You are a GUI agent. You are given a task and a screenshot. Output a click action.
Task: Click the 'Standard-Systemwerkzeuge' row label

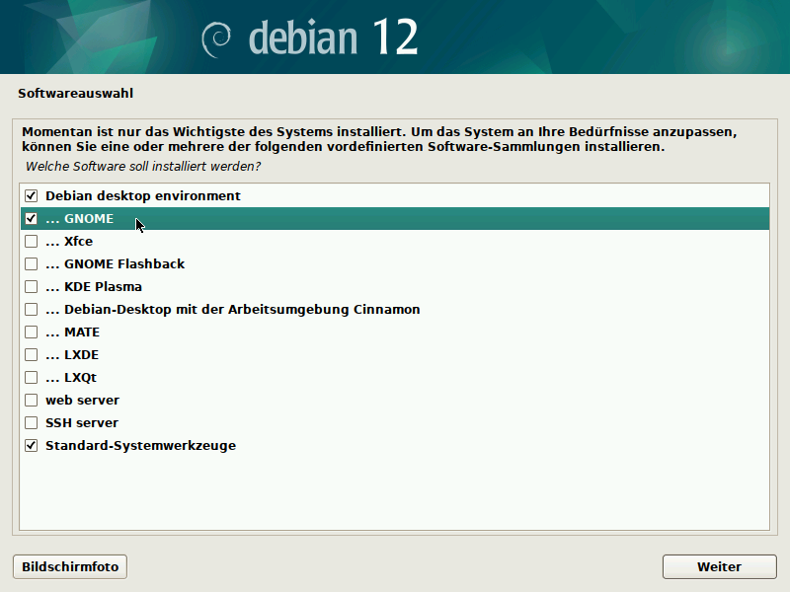tap(140, 446)
